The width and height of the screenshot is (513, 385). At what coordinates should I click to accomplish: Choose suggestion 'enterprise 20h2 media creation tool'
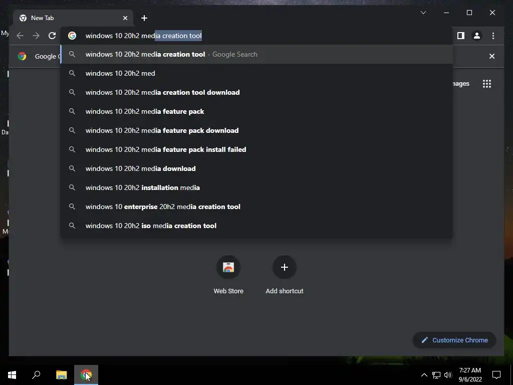[x=257, y=207]
